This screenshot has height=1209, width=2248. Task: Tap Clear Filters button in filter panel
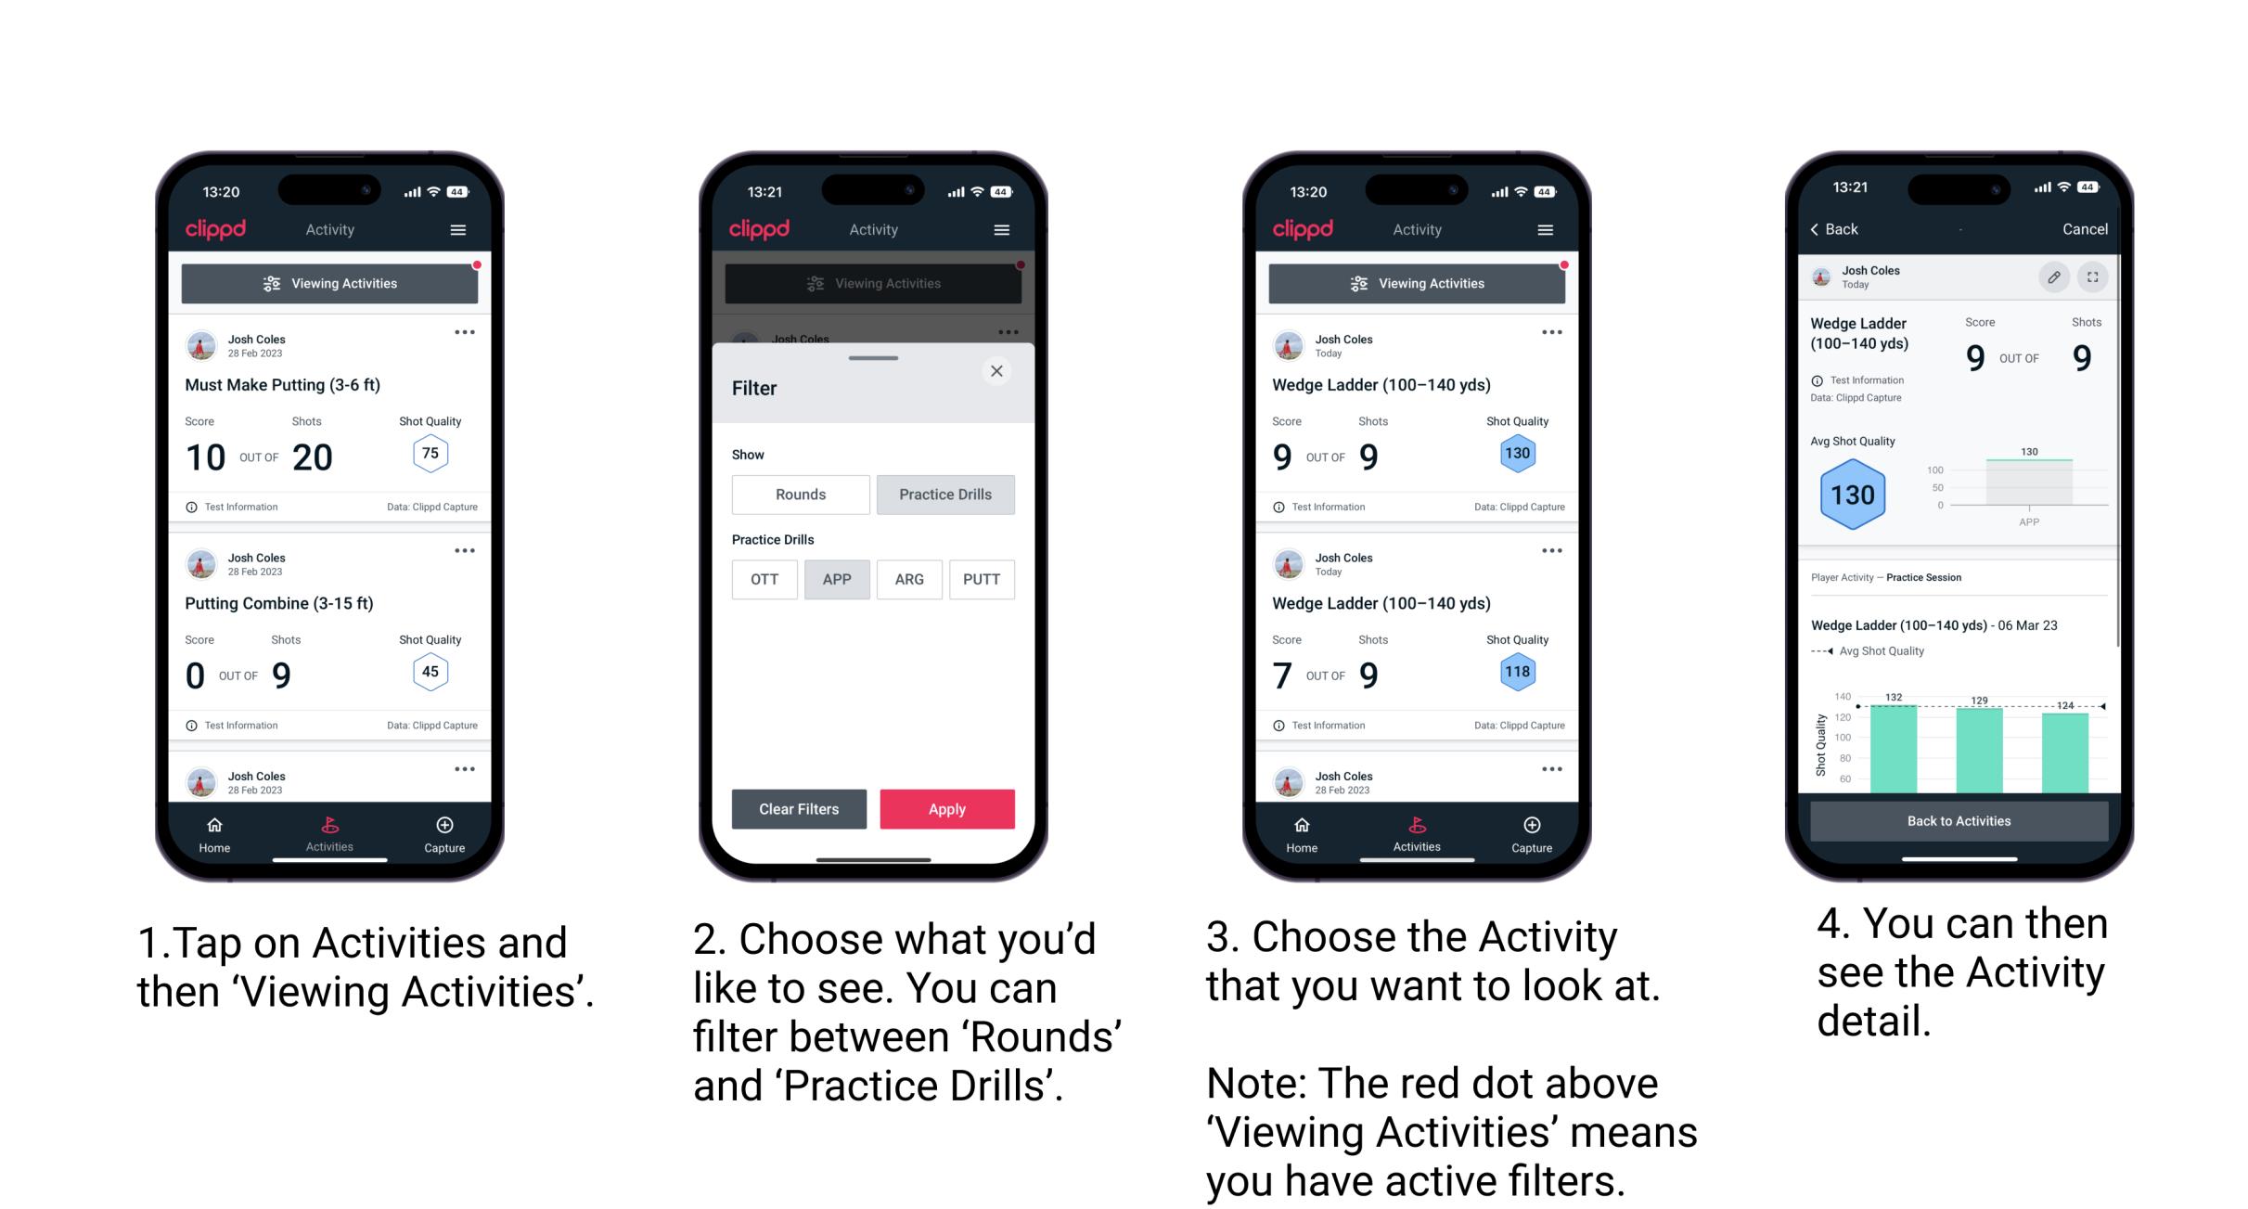(x=801, y=807)
